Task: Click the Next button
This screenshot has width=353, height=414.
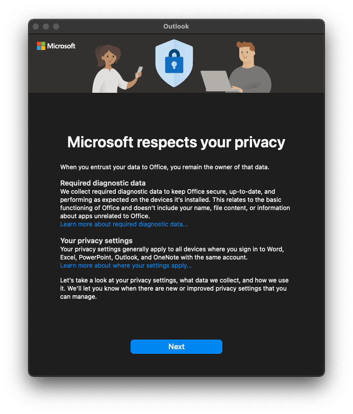Action: pyautogui.click(x=176, y=346)
